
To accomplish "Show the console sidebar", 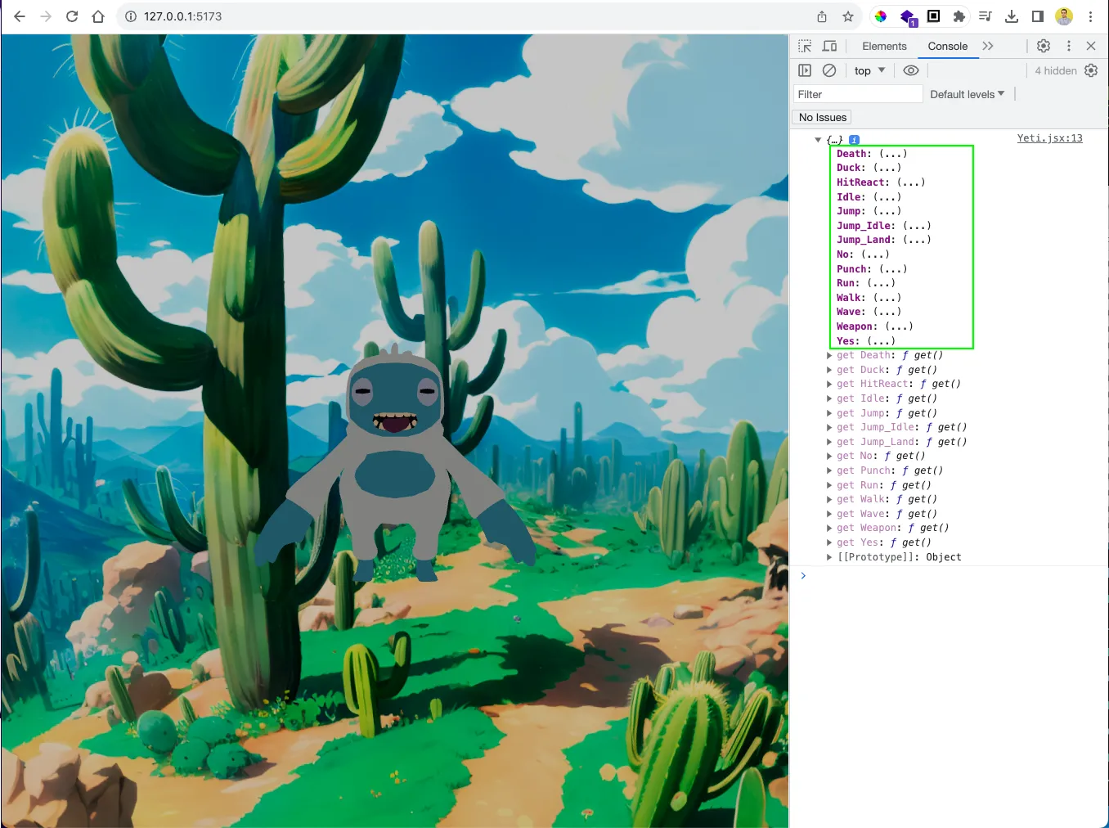I will (805, 70).
